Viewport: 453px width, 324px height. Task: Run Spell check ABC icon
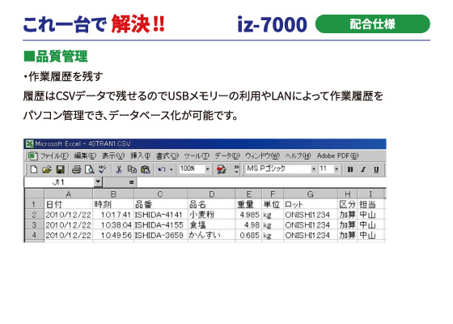click(102, 169)
